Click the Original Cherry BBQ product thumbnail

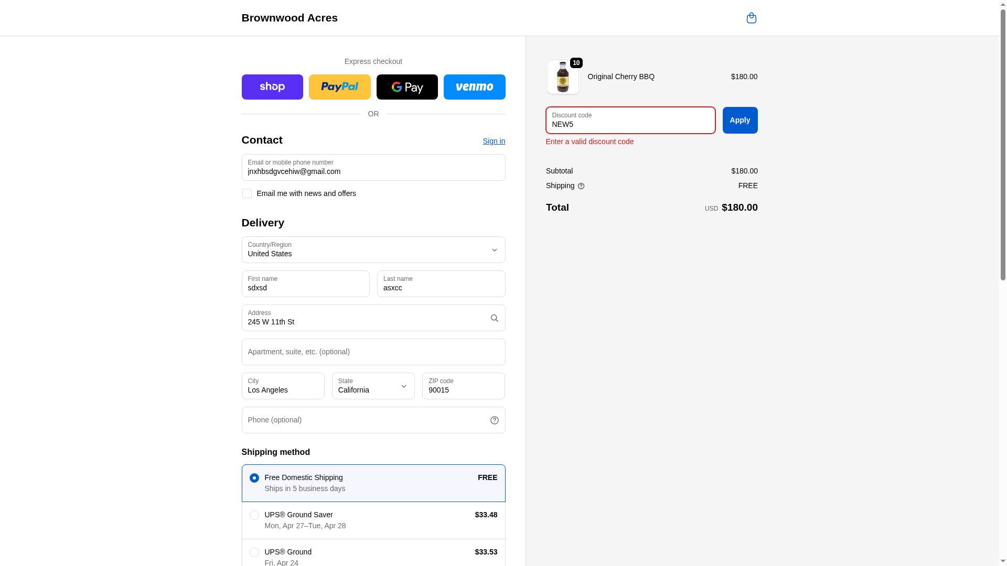[563, 77]
